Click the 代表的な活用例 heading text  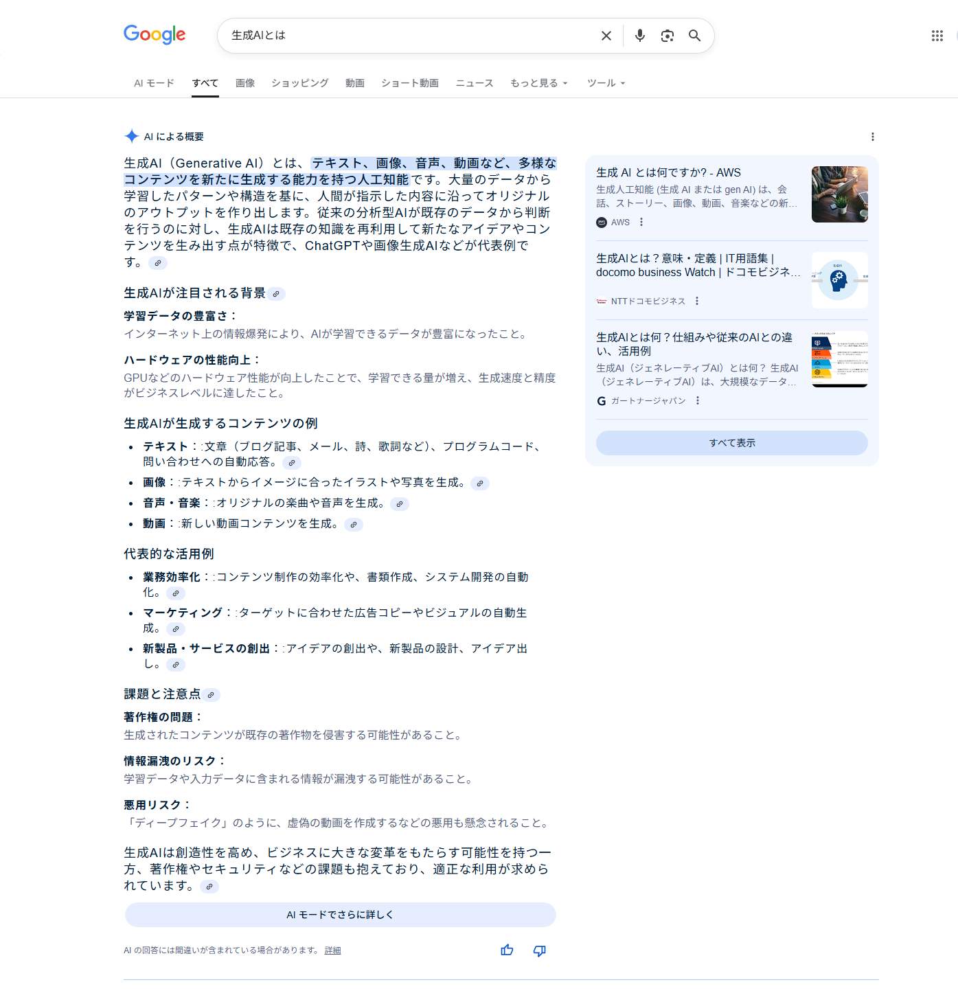click(x=169, y=554)
